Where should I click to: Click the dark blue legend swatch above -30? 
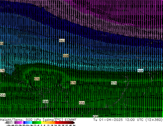(24, 123)
